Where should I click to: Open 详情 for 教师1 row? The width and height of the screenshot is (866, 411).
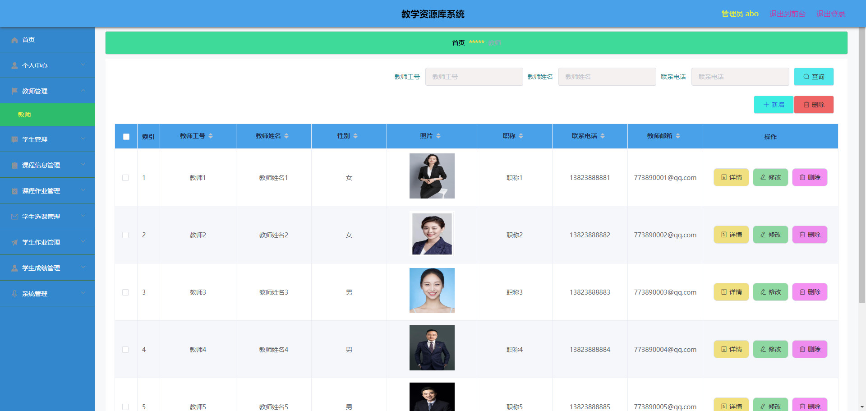pos(731,177)
